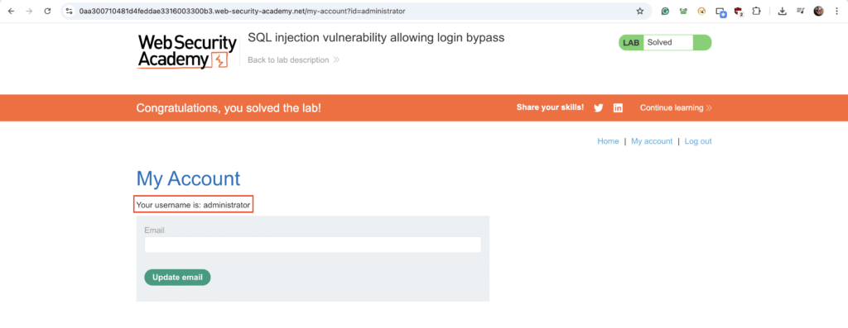Select the Log out link
Image resolution: width=848 pixels, height=328 pixels.
point(698,141)
